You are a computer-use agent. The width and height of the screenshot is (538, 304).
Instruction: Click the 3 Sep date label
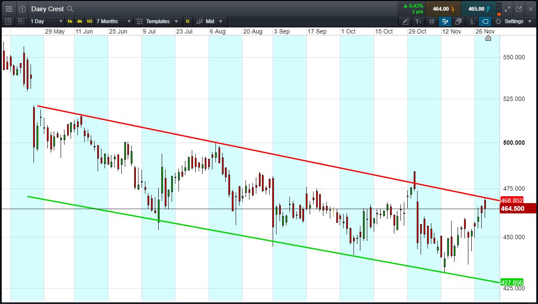282,31
